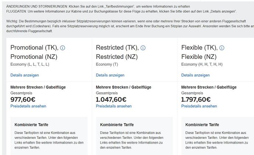
Task: Click info icon next to Promotional (TK)
Action: pos(63,48)
